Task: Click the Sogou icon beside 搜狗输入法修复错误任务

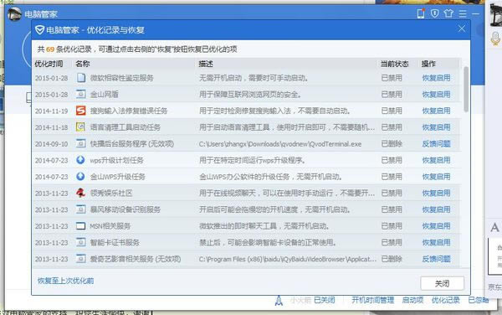Action: click(80, 111)
